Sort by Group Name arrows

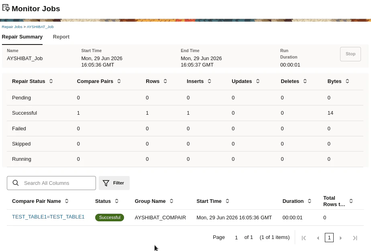(171, 201)
